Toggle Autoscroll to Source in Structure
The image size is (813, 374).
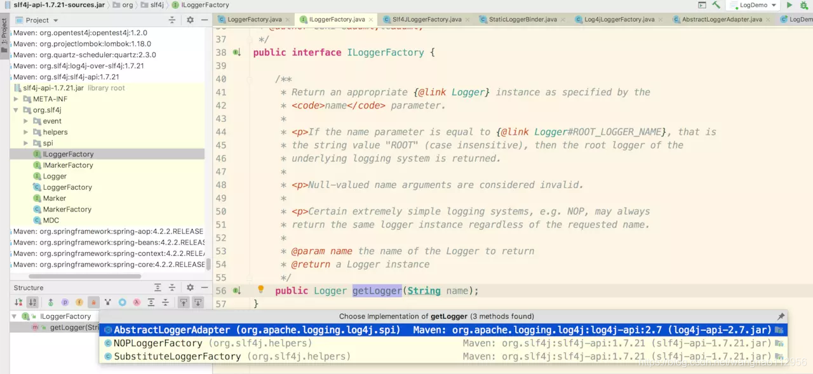[184, 302]
